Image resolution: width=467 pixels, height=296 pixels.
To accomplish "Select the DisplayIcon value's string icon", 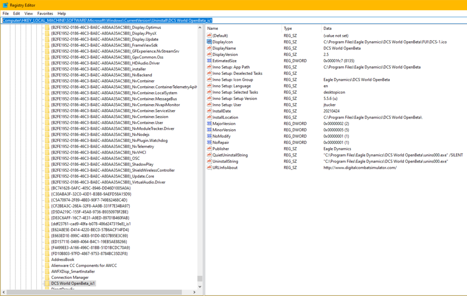I will point(209,42).
